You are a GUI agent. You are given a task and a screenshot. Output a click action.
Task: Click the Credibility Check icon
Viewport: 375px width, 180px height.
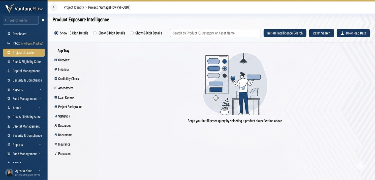point(56,79)
